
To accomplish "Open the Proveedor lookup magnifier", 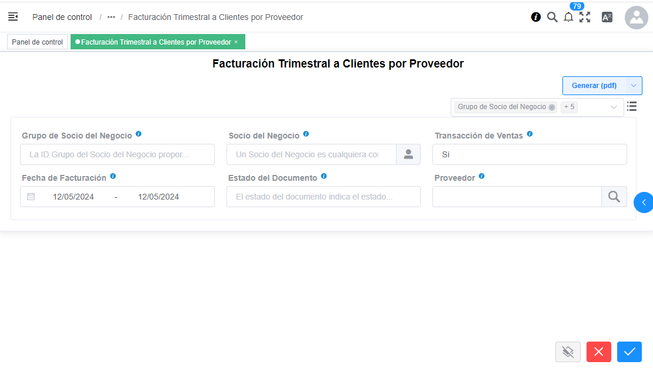I will (x=614, y=197).
